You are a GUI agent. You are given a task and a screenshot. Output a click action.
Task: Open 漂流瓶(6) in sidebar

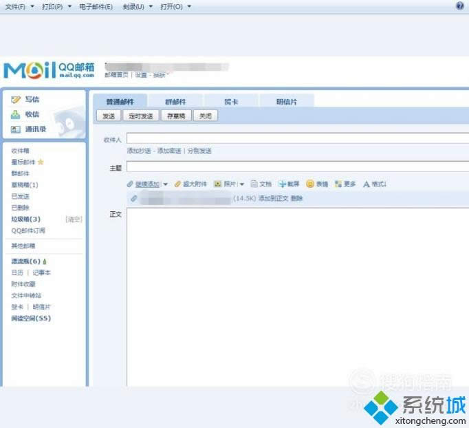[x=25, y=261]
